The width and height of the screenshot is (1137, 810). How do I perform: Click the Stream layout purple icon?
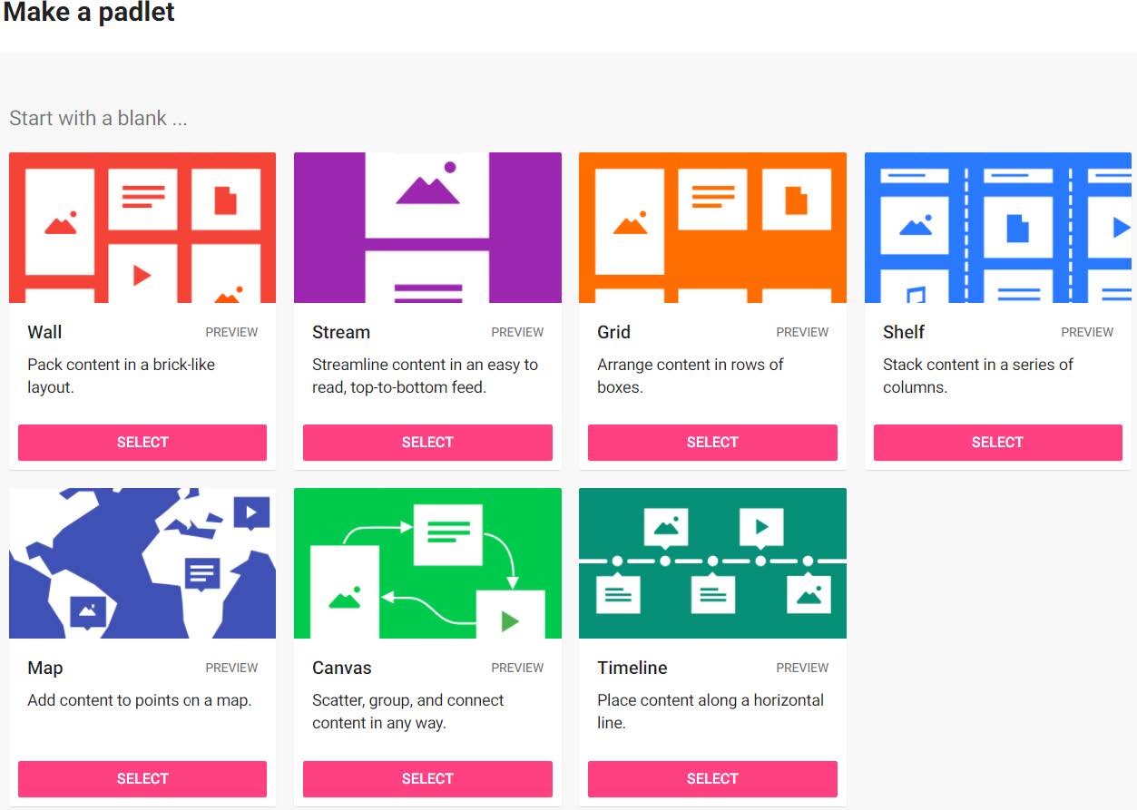coord(427,227)
